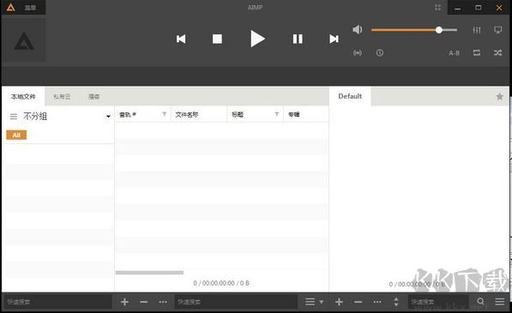
Task: Sort by the 音轨 # column header
Action: click(x=128, y=115)
